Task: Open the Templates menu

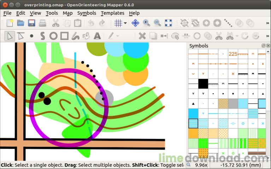Action: [112, 13]
